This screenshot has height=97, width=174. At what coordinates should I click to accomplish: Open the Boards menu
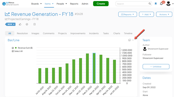click(36, 4)
